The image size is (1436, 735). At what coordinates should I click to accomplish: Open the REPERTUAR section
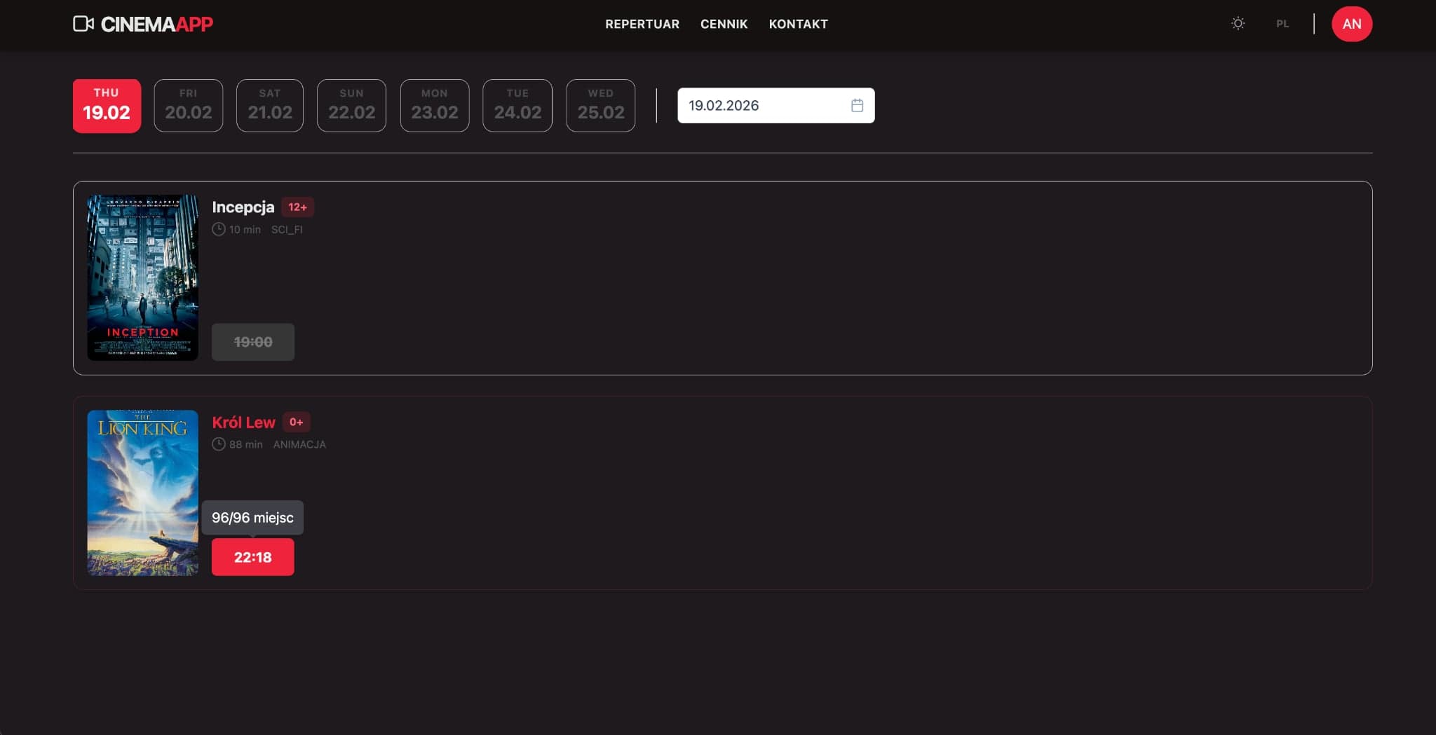click(642, 24)
